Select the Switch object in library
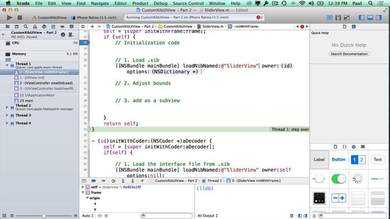This screenshot has height=219, width=390. [x=339, y=179]
